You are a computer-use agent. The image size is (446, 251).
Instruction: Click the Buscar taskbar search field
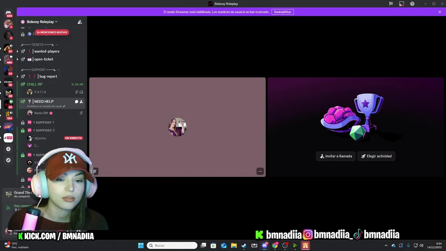[x=172, y=245]
